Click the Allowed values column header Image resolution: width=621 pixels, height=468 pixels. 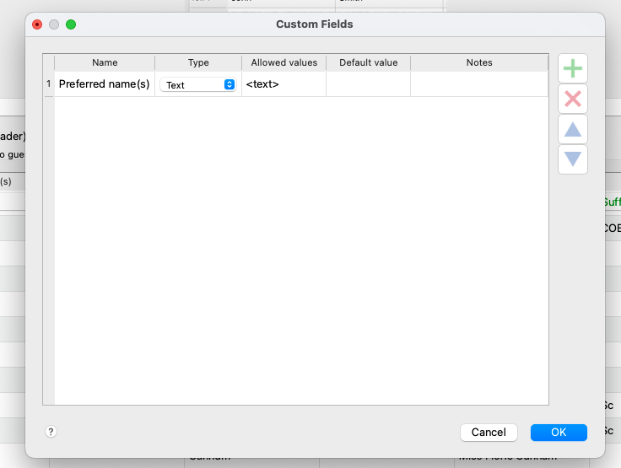283,62
